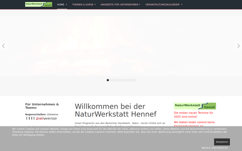Expand the ANGEBOTE FÜR UNTERNEHMEN dropdown caret
The image size is (242, 151).
pos(140,4)
